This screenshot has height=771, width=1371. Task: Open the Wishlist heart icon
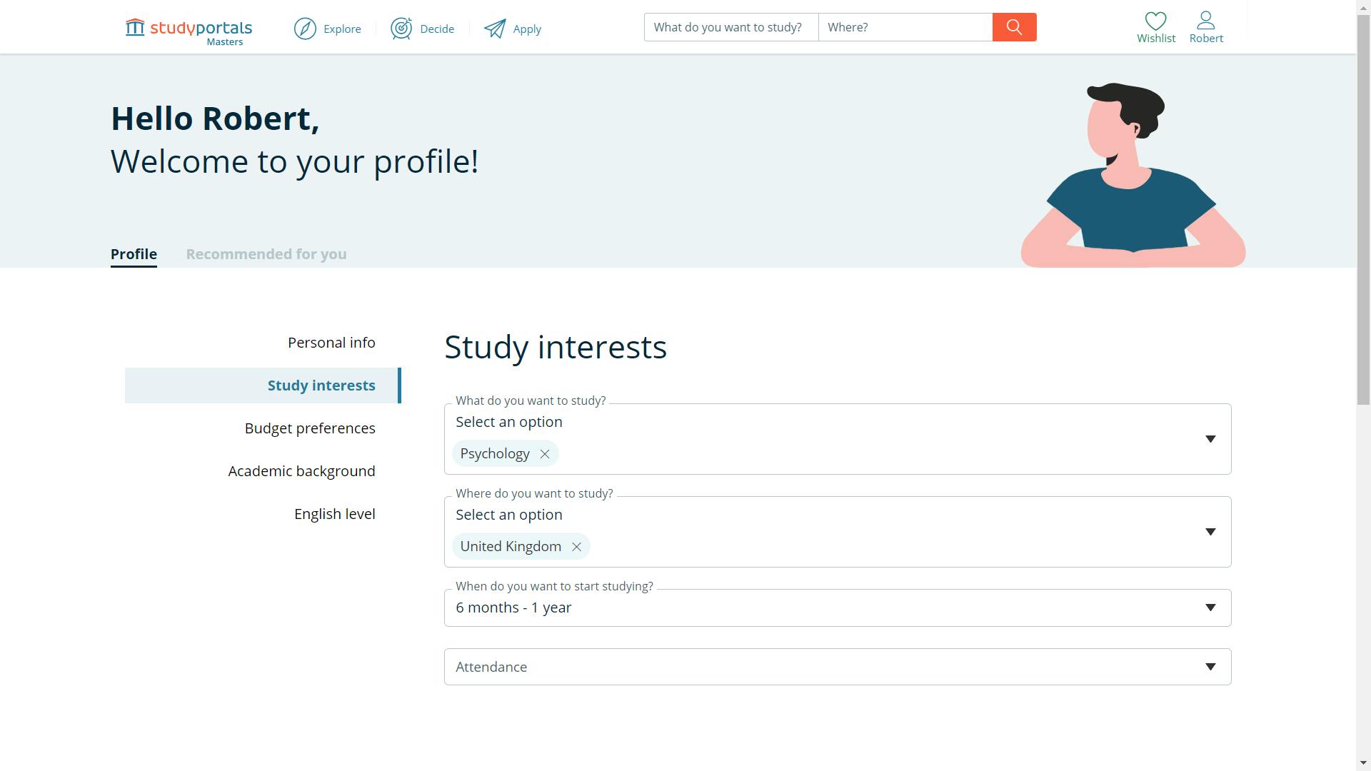[1155, 21]
